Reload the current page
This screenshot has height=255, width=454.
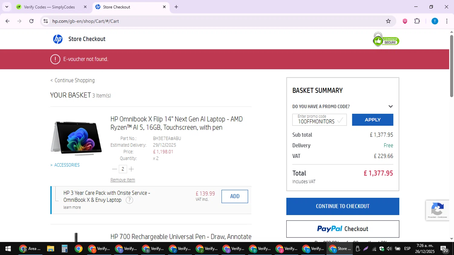click(x=31, y=21)
